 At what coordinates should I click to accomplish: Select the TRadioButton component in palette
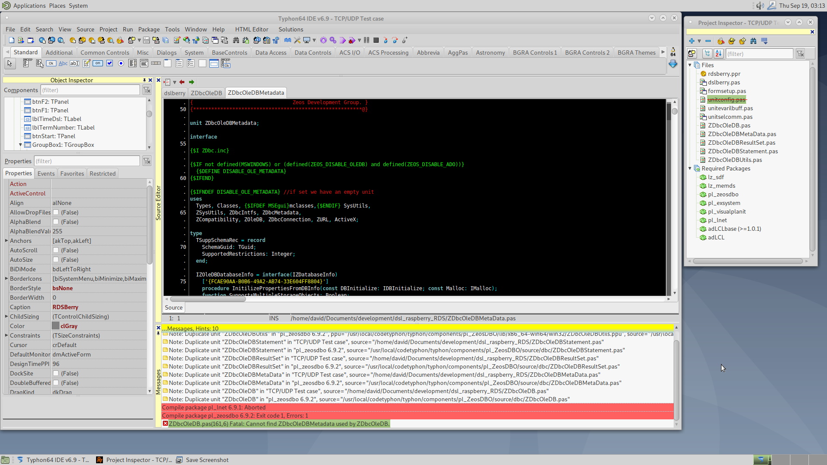click(121, 64)
